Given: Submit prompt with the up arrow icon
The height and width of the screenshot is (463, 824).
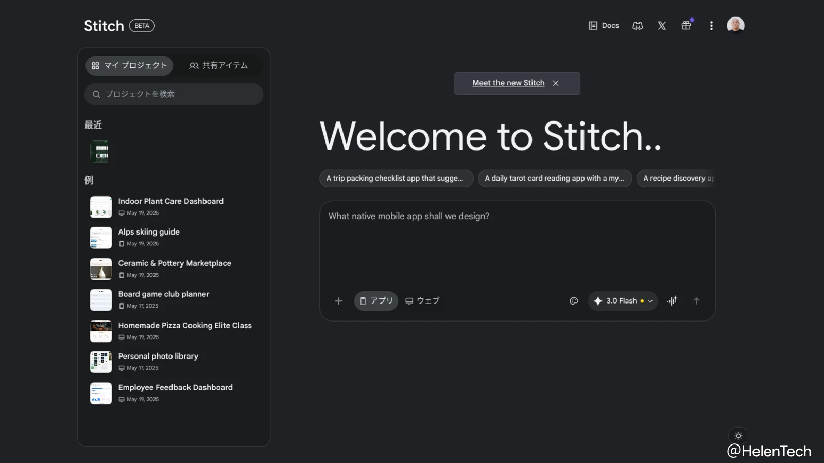Looking at the screenshot, I should 696,301.
